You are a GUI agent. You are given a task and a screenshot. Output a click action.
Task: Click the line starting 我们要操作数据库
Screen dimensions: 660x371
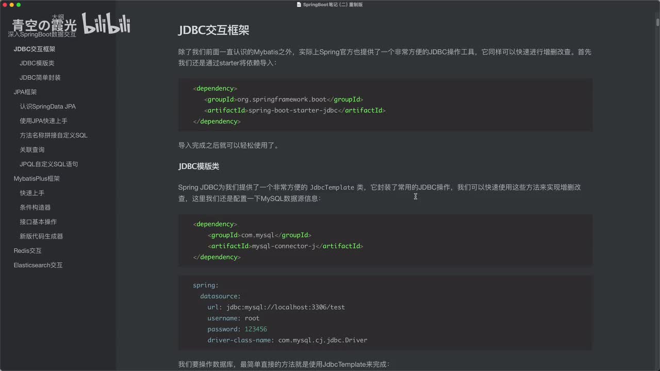pos(284,365)
